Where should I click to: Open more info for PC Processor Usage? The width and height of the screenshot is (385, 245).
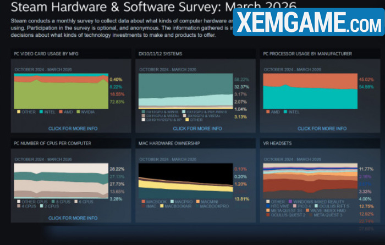tap(321, 128)
